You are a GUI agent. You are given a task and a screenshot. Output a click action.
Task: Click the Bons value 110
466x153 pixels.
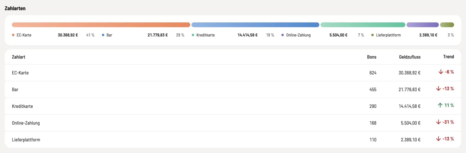click(373, 140)
